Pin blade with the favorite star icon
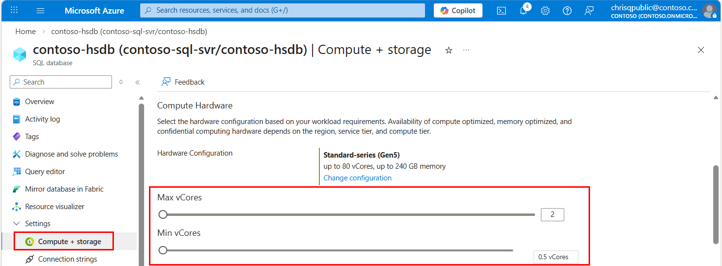This screenshot has height=266, width=722. pyautogui.click(x=449, y=50)
